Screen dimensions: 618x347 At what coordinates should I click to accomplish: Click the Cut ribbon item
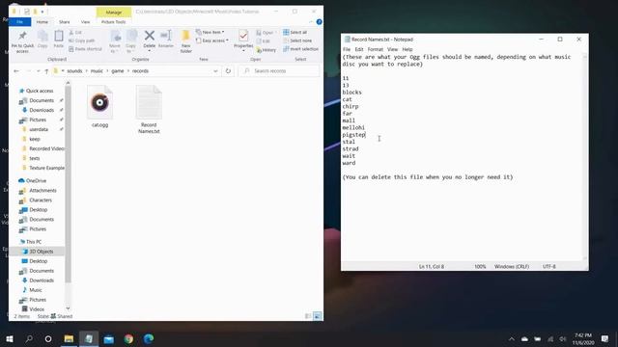(75, 33)
